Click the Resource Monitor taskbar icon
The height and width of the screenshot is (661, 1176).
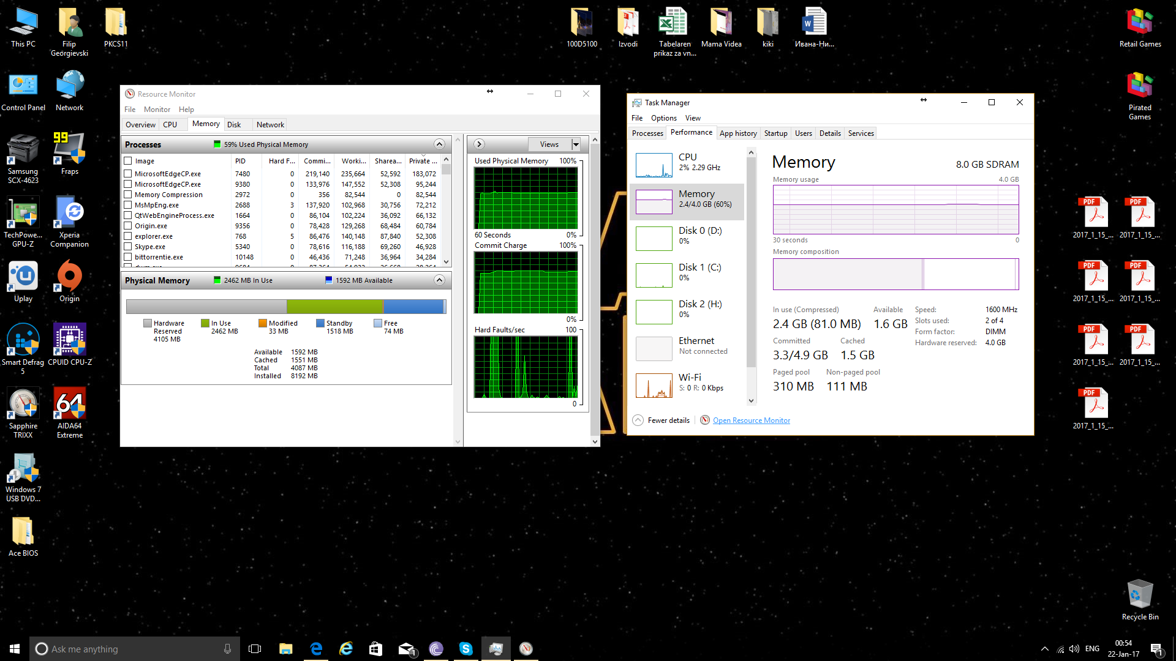pyautogui.click(x=526, y=649)
